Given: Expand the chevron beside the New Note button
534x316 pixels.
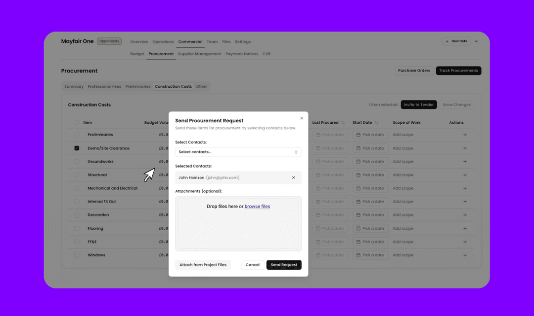Looking at the screenshot, I should (476, 41).
